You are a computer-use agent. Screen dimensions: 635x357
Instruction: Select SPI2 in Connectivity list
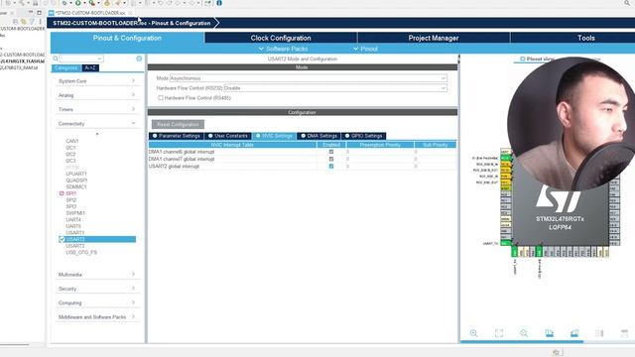(x=70, y=200)
